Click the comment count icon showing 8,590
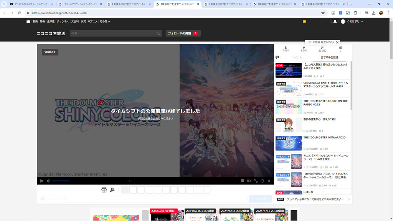Image resolution: width=393 pixels, height=221 pixels. [x=304, y=49]
